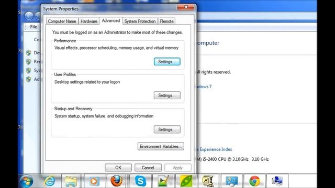The height and width of the screenshot is (188, 335).
Task: Open Startup and Recovery Settings button
Action: (x=167, y=130)
